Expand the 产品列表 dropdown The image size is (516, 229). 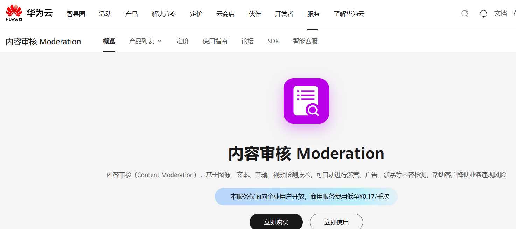pos(145,41)
